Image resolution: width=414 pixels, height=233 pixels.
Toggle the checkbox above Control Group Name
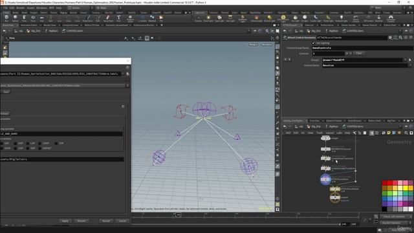tap(313, 43)
